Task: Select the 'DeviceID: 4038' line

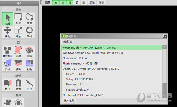Action: tap(112, 74)
